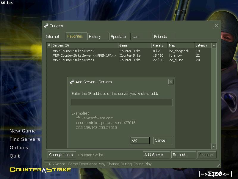Image resolution: width=238 pixels, height=179 pixels.
Task: Sort by the Servers (3) column header
Action: coord(85,45)
